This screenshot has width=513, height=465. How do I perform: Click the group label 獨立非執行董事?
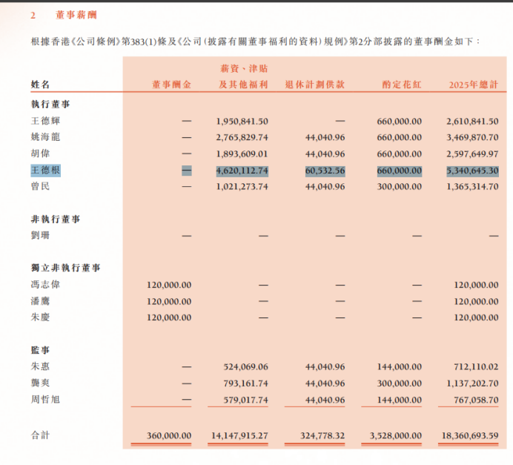(x=65, y=268)
